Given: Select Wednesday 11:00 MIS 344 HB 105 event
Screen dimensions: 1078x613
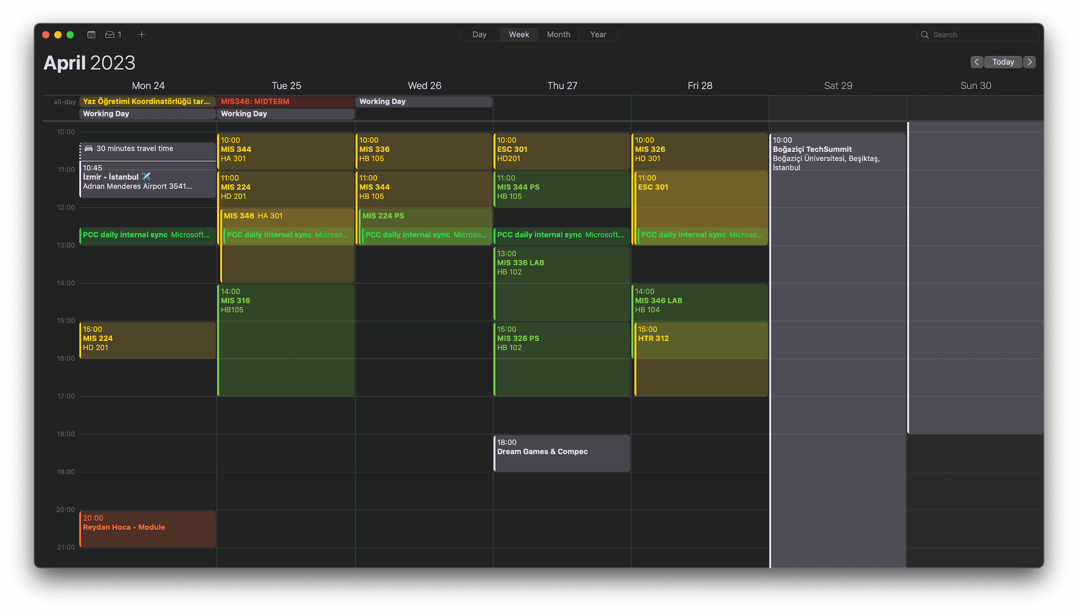Looking at the screenshot, I should tap(424, 189).
